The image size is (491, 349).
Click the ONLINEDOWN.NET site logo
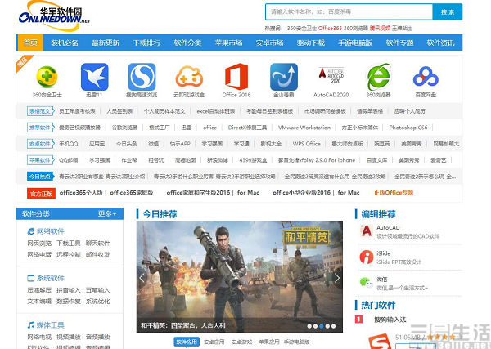coord(55,16)
